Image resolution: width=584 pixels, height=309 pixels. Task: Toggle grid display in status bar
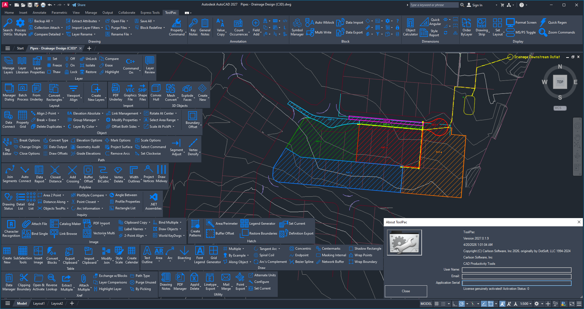pos(436,304)
